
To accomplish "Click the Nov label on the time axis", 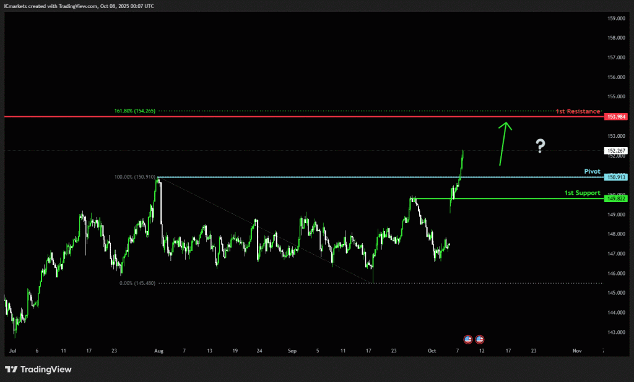I will point(576,350).
